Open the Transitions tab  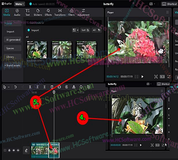(x=60, y=12)
